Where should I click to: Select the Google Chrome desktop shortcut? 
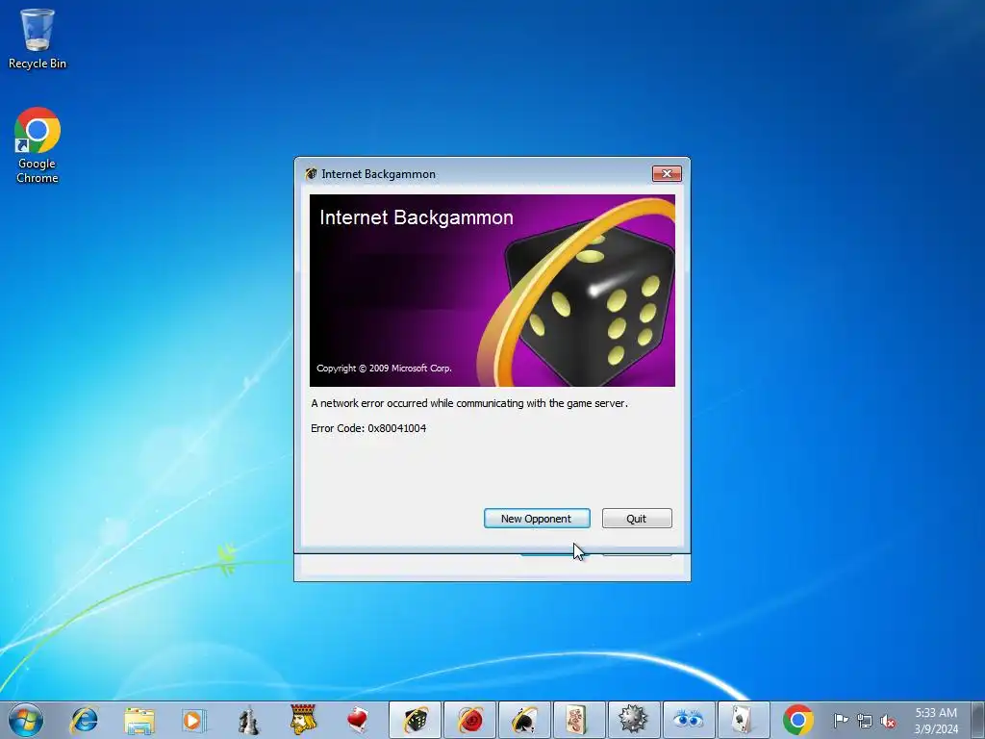click(x=38, y=145)
